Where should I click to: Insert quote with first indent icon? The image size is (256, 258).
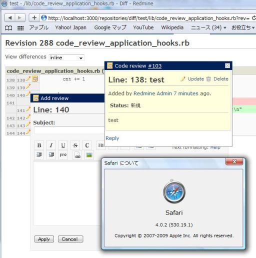(x=39, y=155)
